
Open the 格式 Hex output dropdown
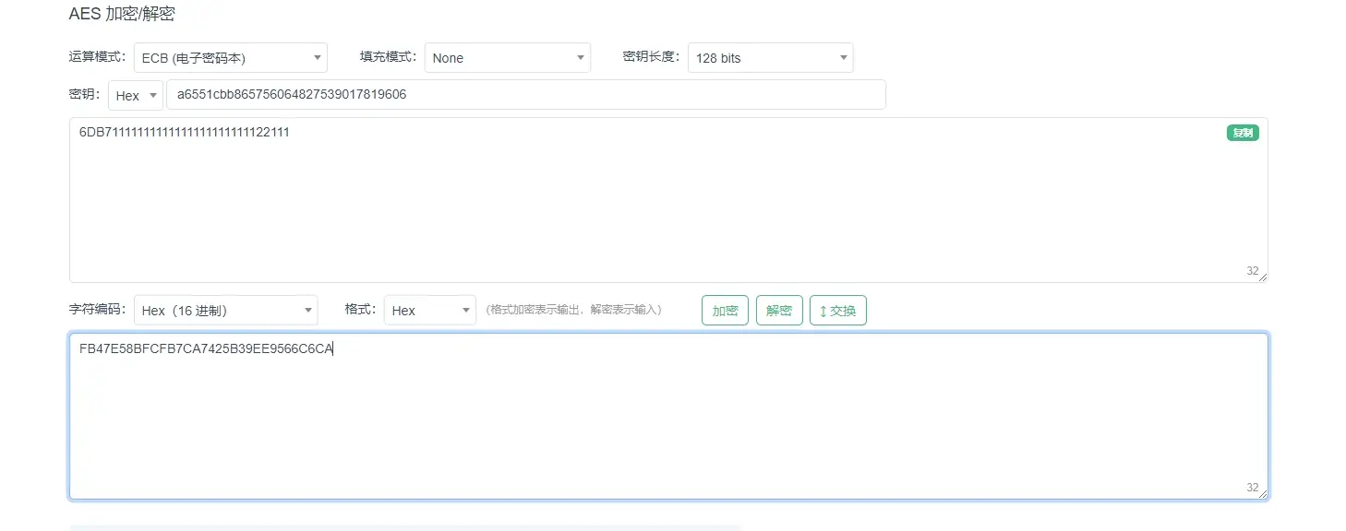tap(429, 311)
